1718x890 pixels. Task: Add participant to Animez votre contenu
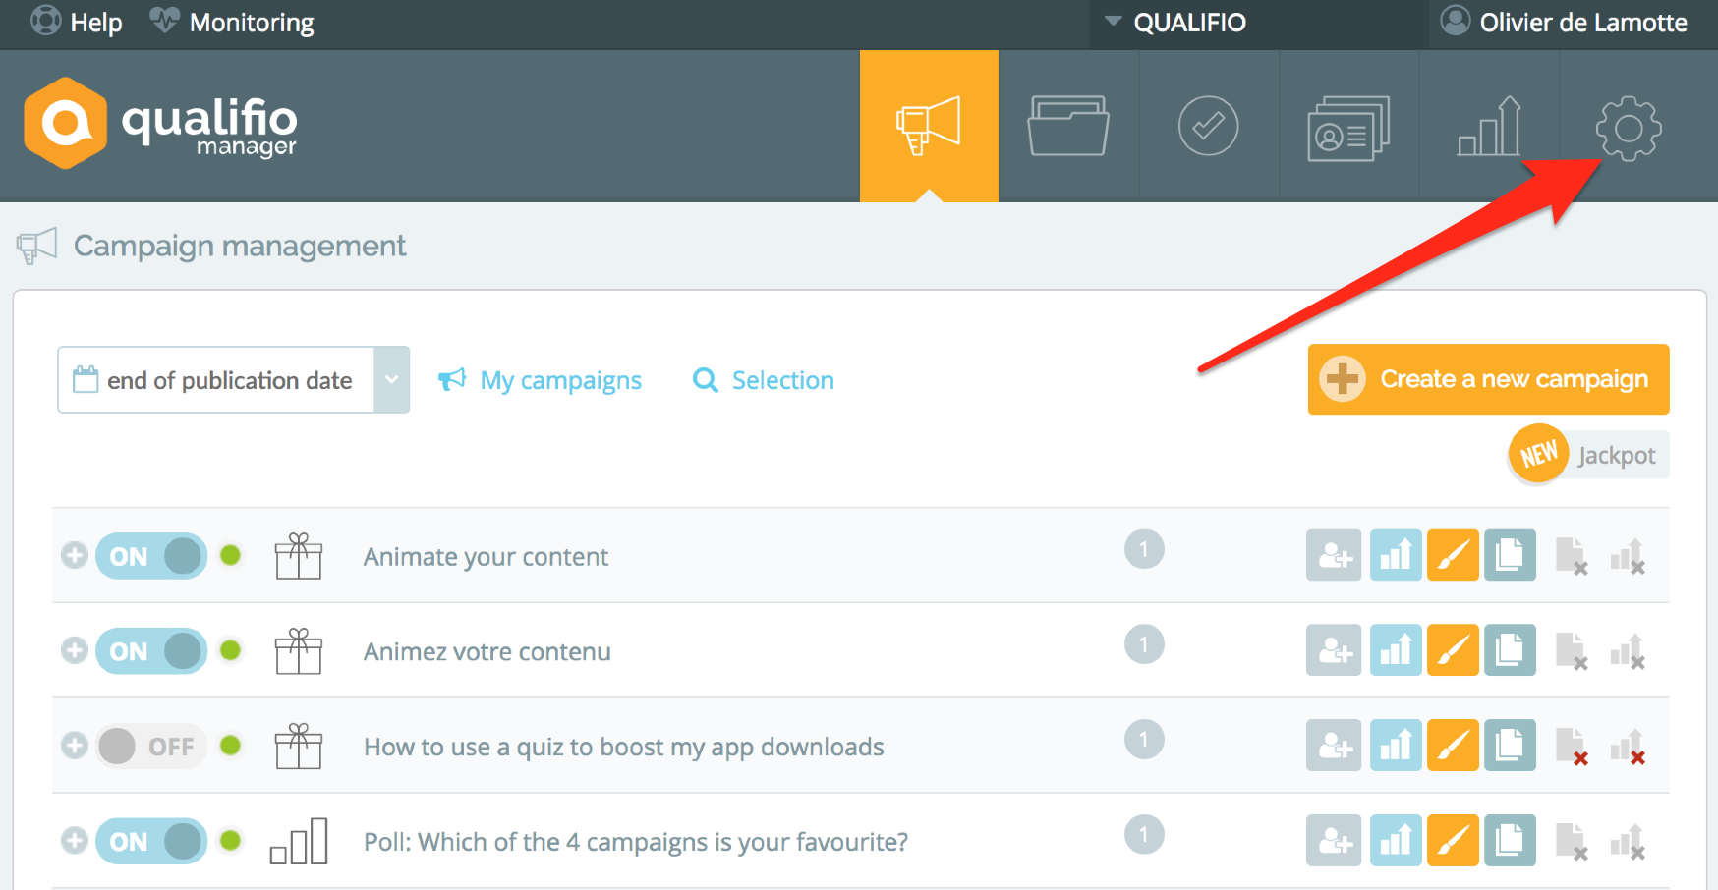[x=1334, y=650]
